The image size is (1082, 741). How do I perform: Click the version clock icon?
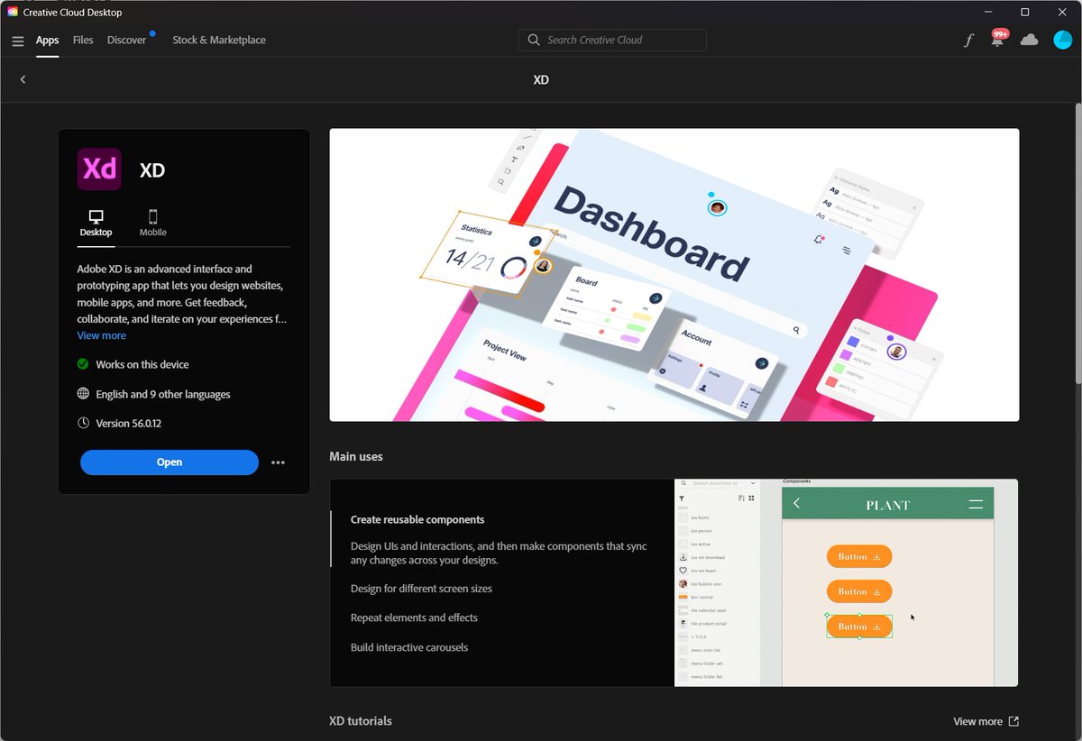[x=83, y=423]
